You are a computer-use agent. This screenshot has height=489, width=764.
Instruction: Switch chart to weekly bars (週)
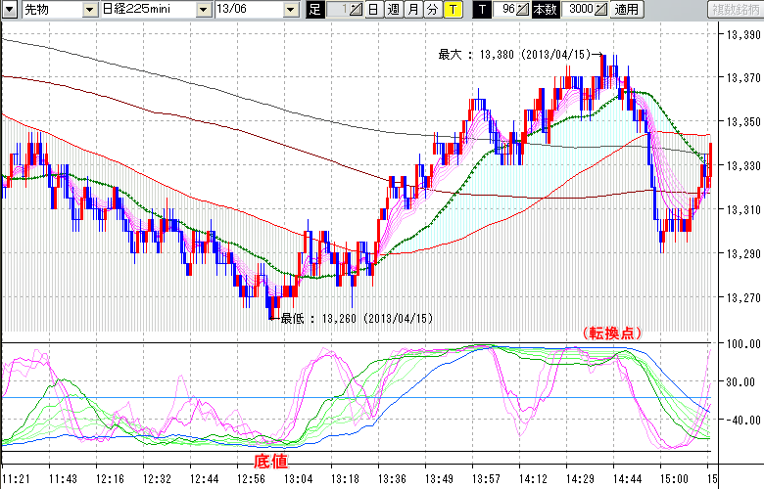point(393,10)
